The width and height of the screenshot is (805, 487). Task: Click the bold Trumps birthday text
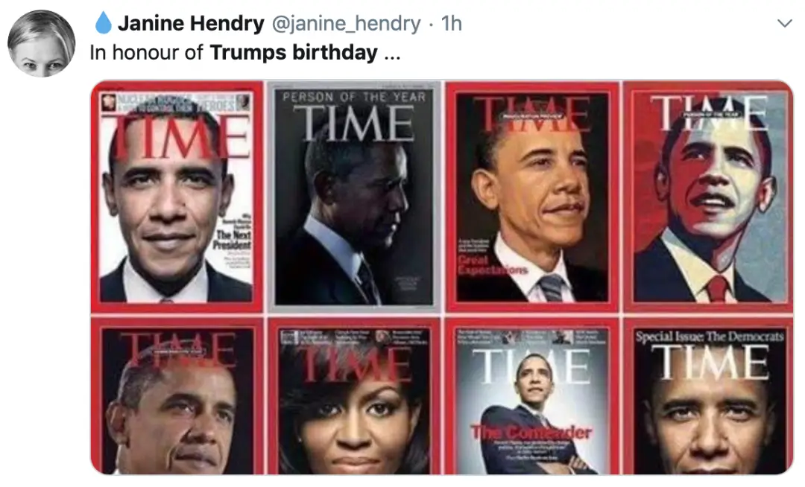point(294,52)
